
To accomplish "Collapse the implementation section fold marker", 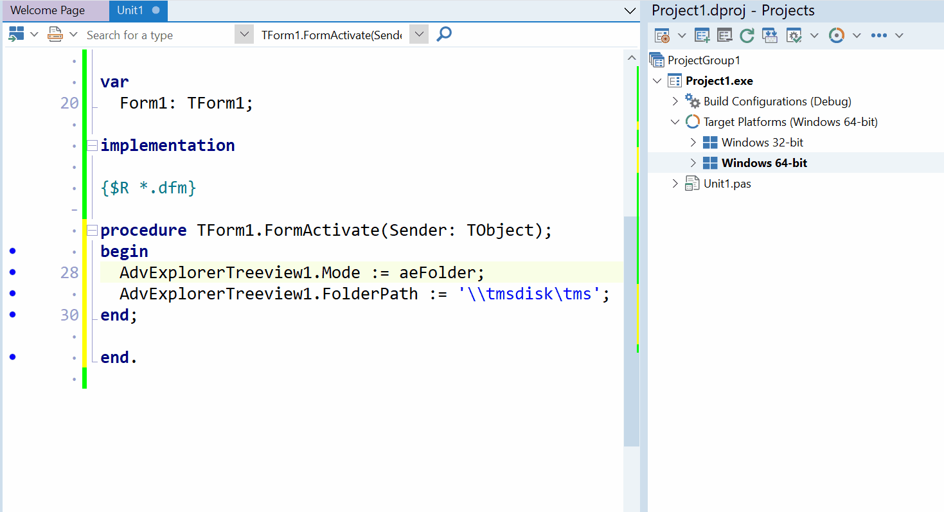I will click(91, 145).
